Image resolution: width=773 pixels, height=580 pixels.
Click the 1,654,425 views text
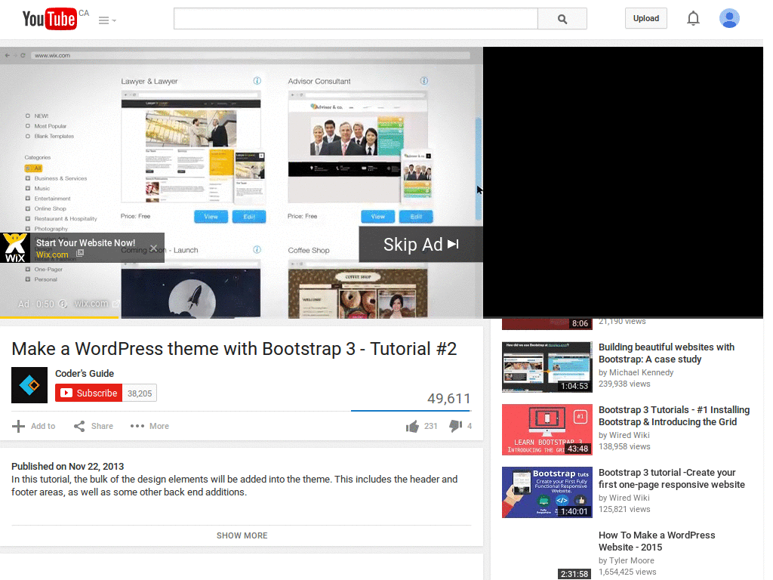[627, 572]
